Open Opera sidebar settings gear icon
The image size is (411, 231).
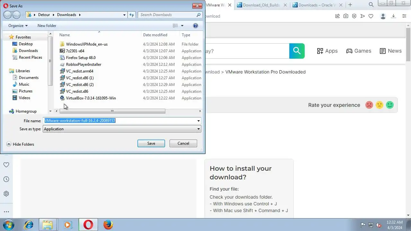(x=6, y=194)
